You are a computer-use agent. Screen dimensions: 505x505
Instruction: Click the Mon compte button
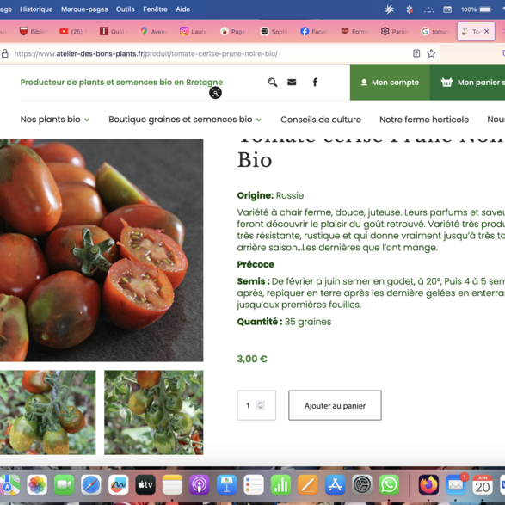point(390,83)
